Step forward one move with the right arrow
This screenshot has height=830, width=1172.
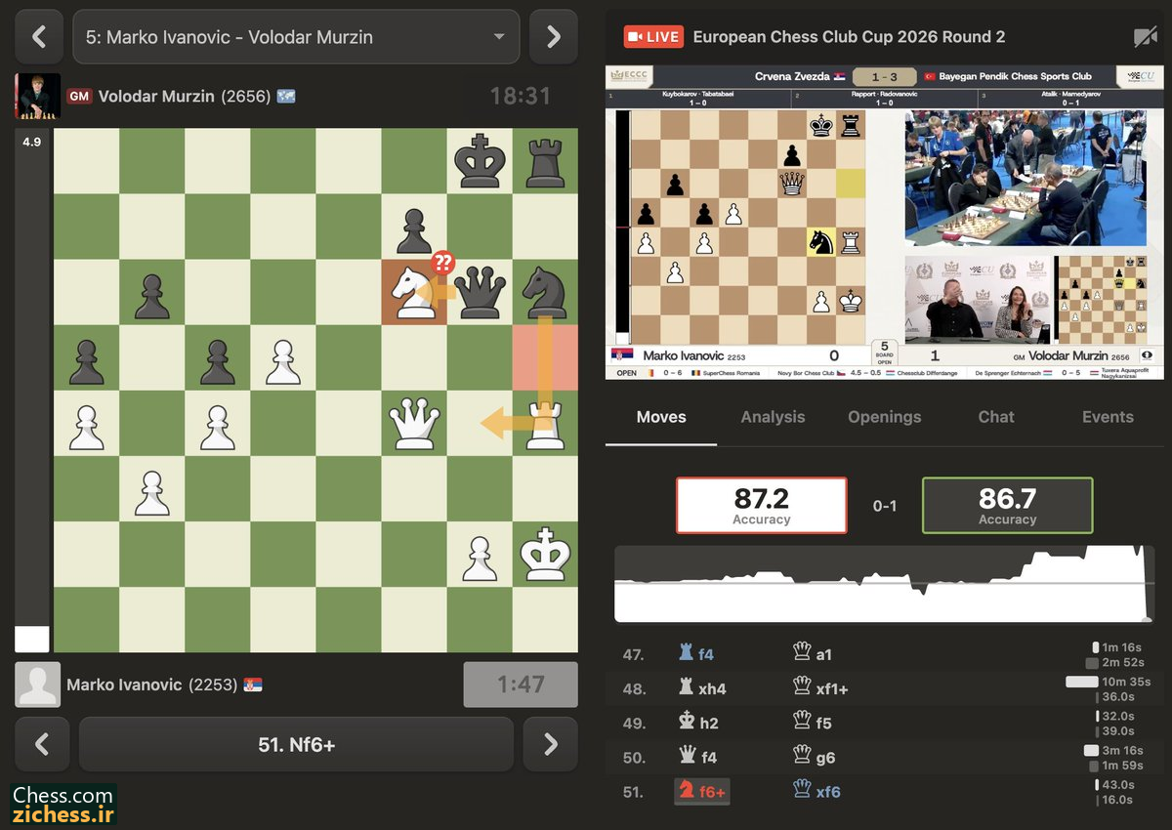pos(551,744)
